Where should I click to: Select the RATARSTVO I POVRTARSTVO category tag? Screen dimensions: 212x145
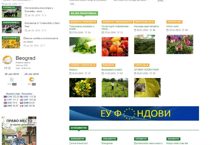click(x=83, y=22)
